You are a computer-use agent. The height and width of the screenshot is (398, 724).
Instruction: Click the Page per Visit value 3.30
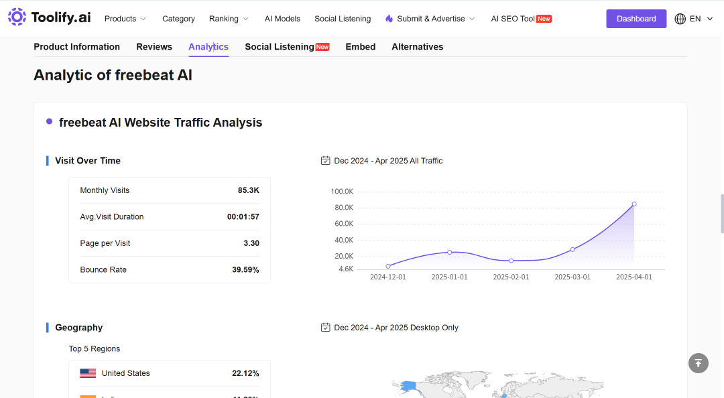[251, 243]
